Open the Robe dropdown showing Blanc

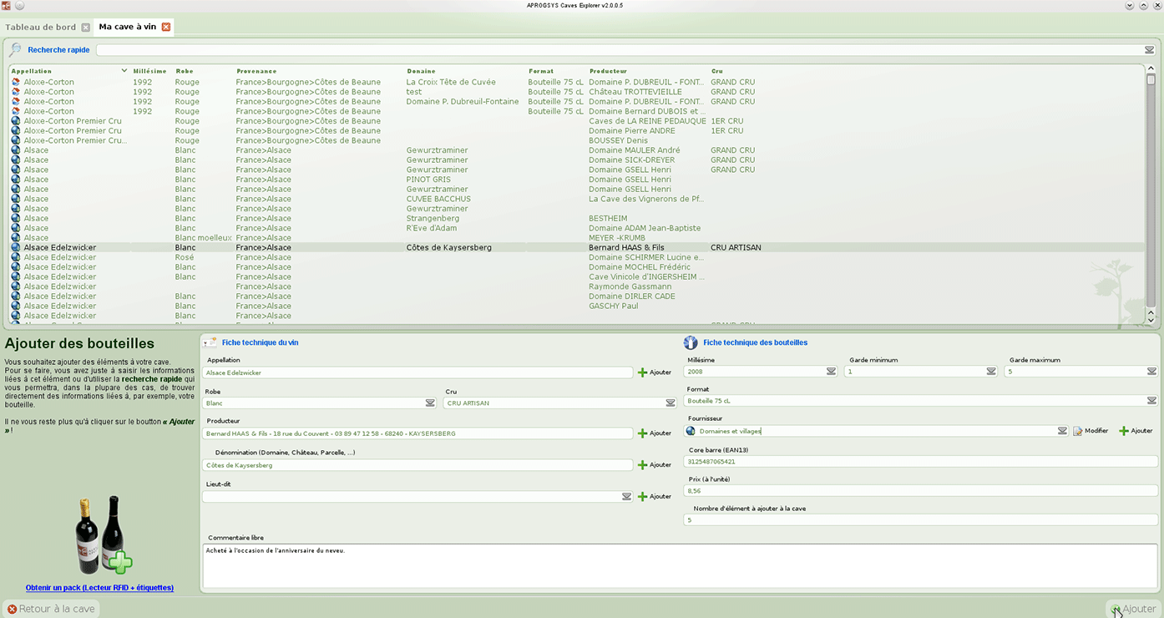point(430,403)
